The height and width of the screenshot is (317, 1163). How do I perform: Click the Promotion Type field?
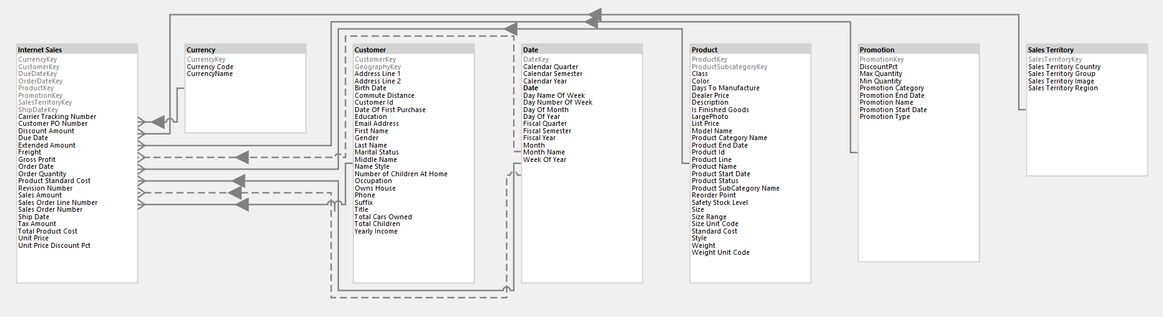click(x=885, y=116)
